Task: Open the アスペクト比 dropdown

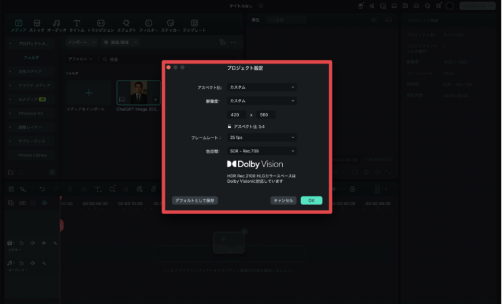Action: pyautogui.click(x=262, y=87)
